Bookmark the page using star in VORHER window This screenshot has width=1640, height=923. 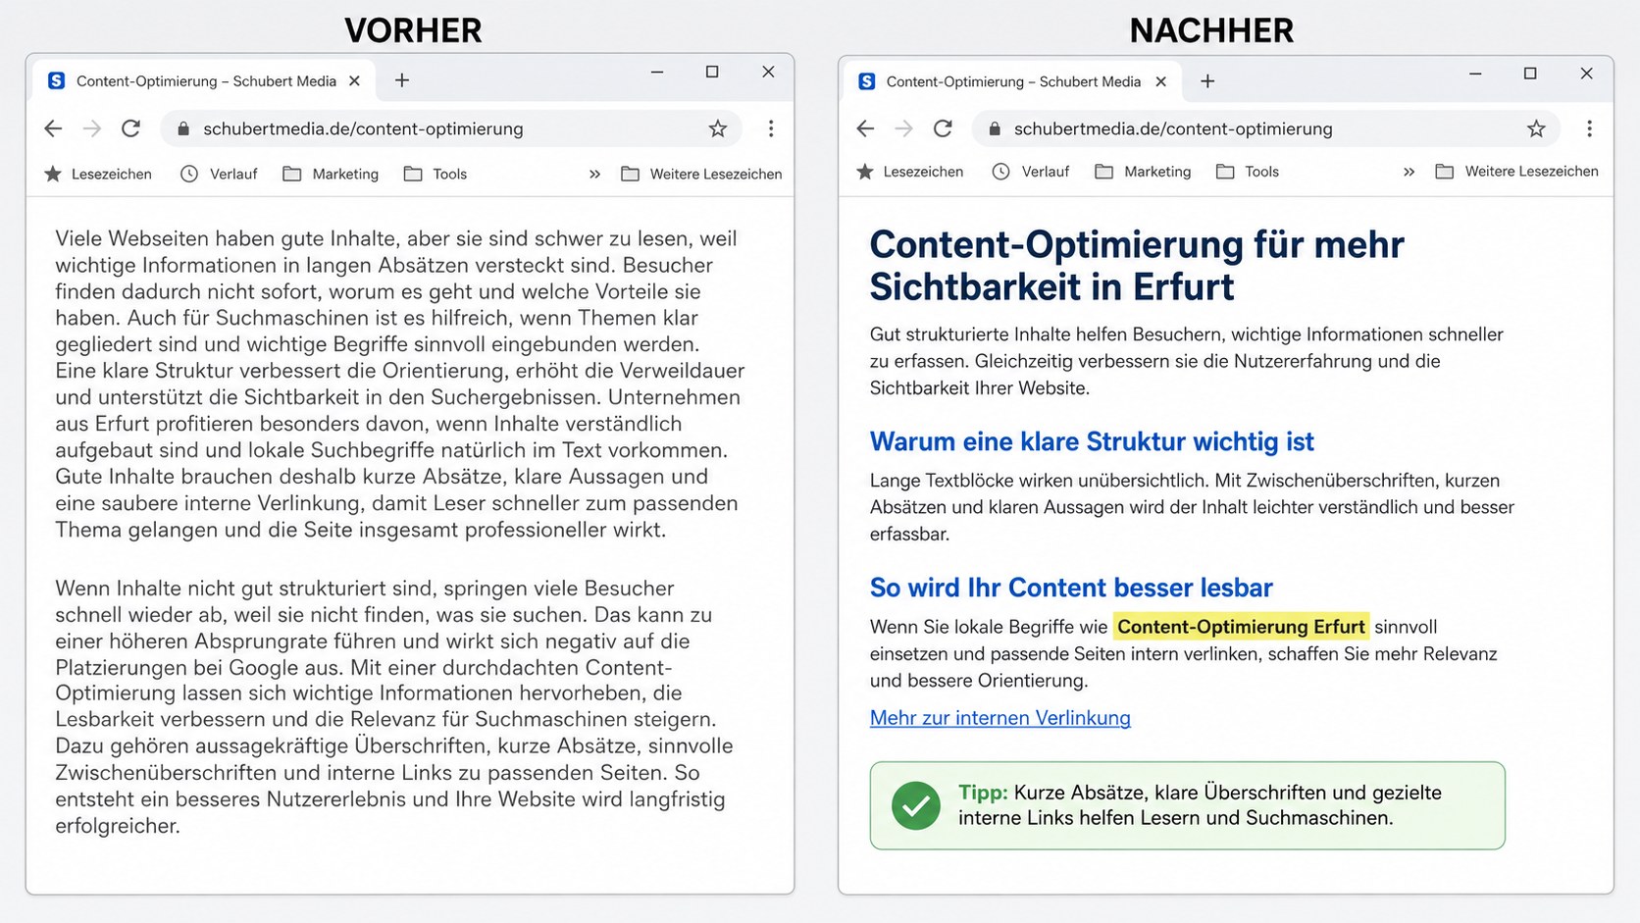[x=718, y=128]
